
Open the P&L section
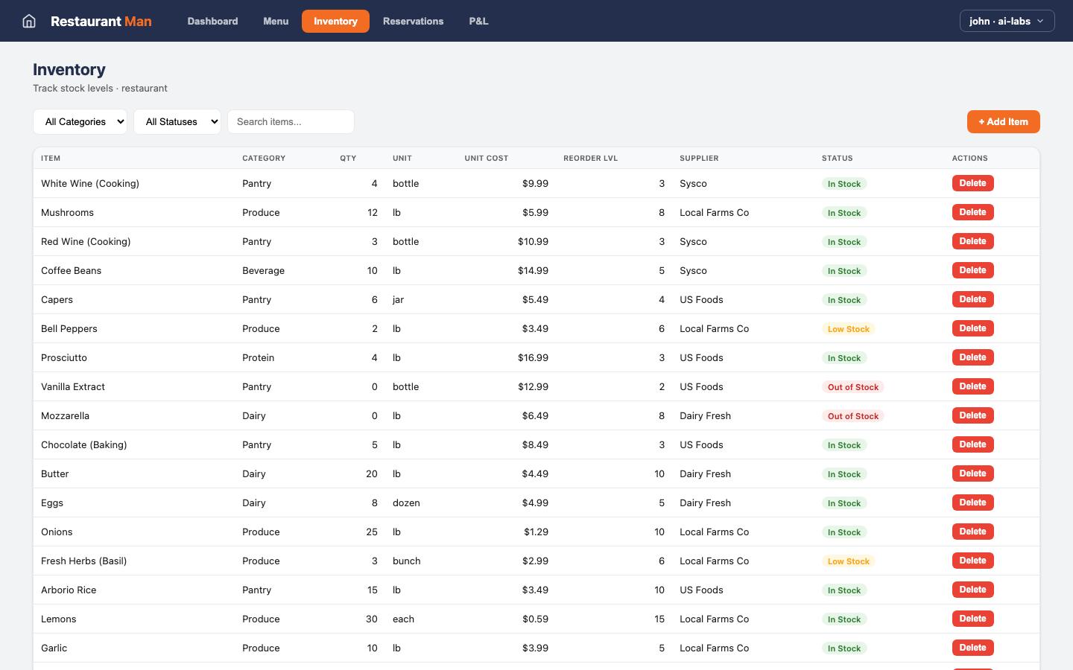click(x=478, y=21)
